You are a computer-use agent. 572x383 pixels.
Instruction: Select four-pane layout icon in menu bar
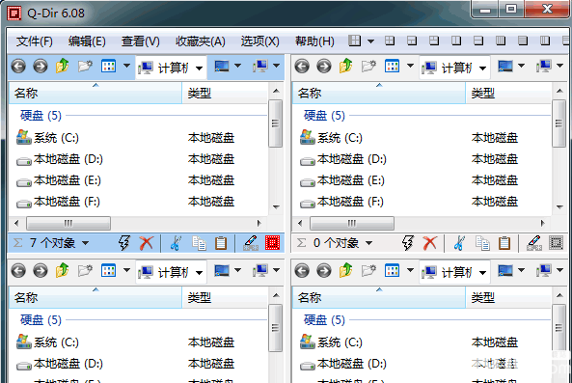[390, 41]
